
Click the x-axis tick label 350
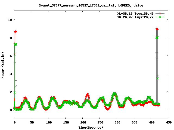pyautogui.click(x=135, y=122)
